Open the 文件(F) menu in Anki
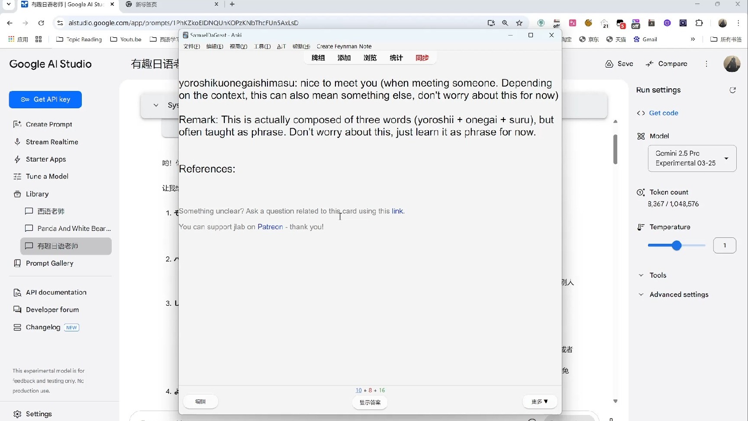The width and height of the screenshot is (748, 421). click(x=192, y=46)
